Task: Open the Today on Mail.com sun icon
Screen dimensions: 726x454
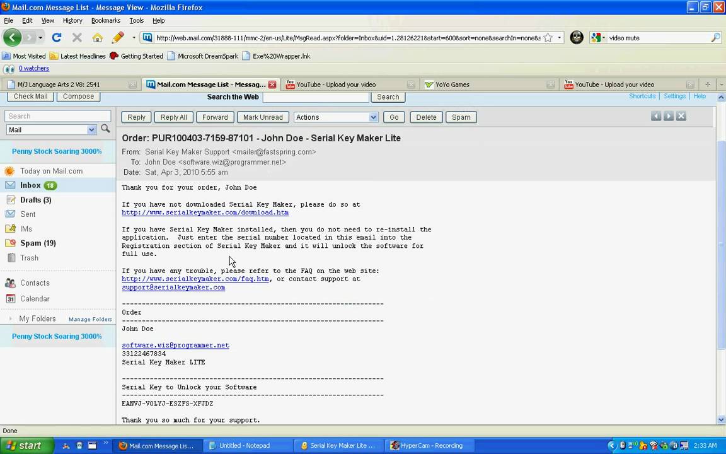Action: tap(9, 171)
